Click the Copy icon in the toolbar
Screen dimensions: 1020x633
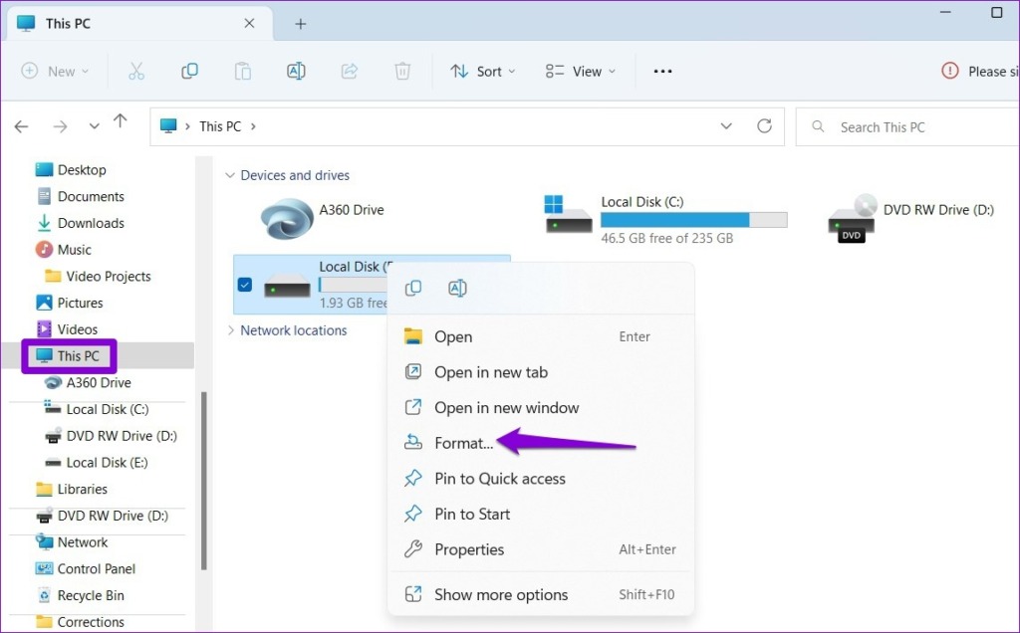click(189, 71)
